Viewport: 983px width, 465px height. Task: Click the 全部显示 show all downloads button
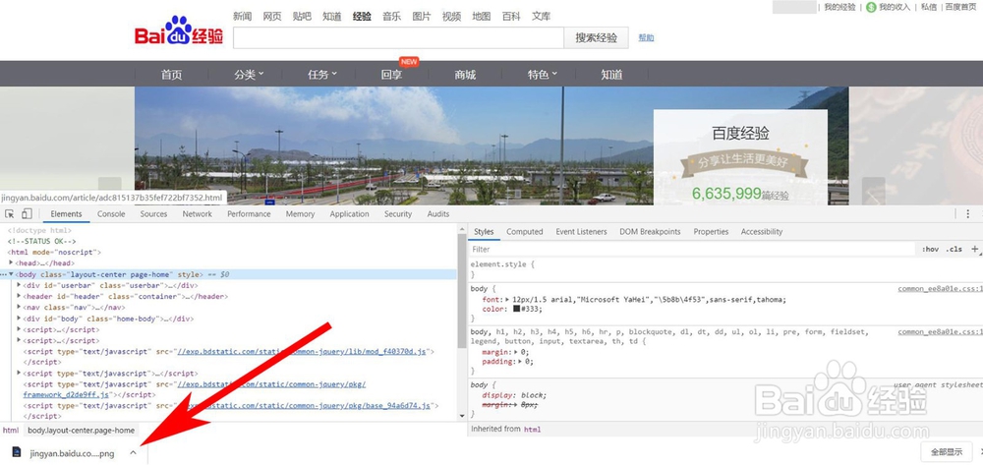click(946, 452)
